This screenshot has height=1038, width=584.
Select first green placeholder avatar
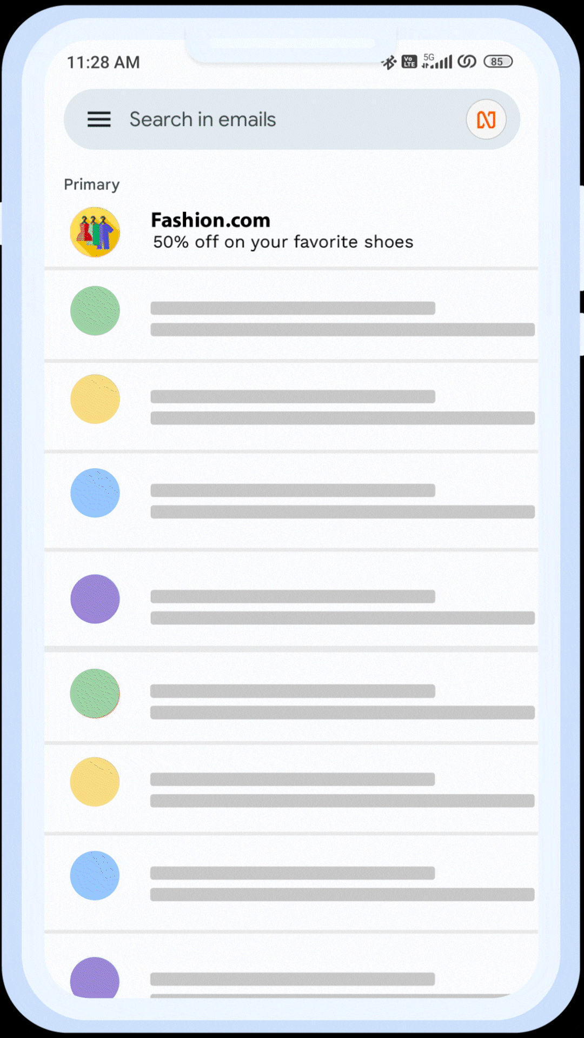(95, 311)
